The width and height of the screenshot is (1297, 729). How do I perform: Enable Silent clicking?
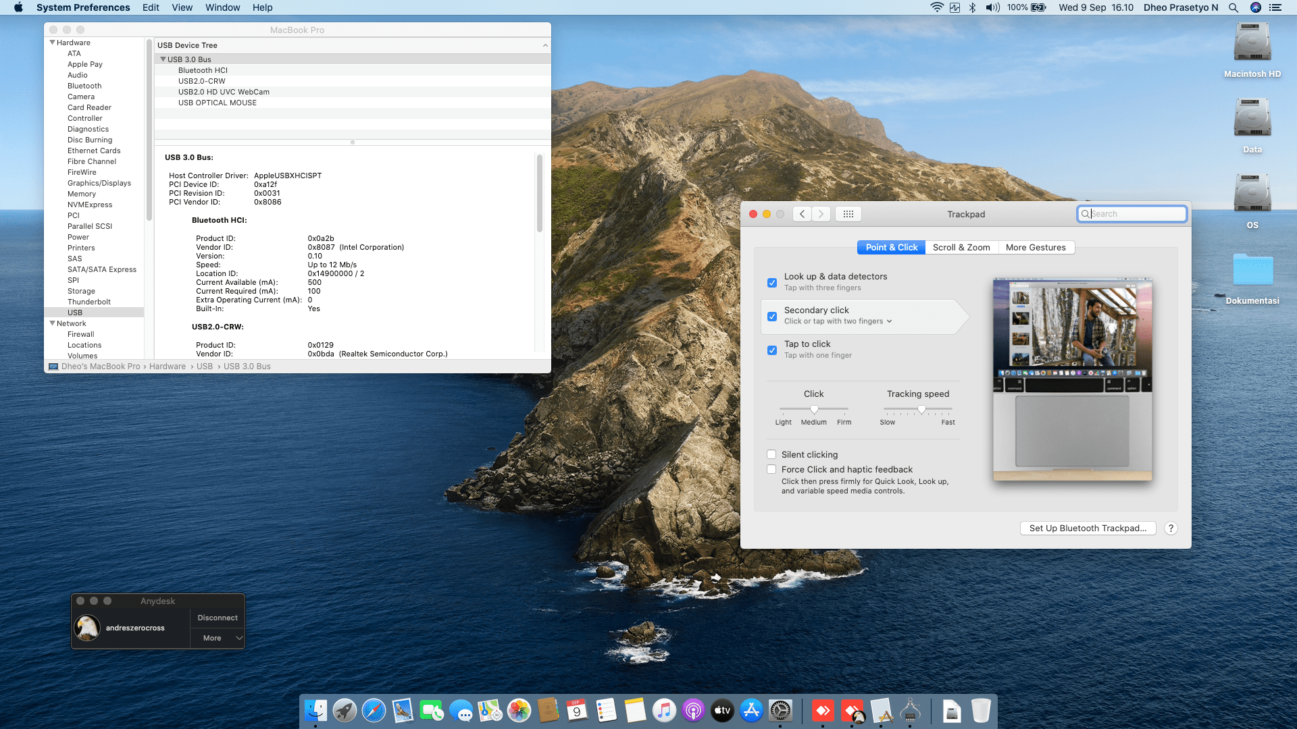[771, 454]
